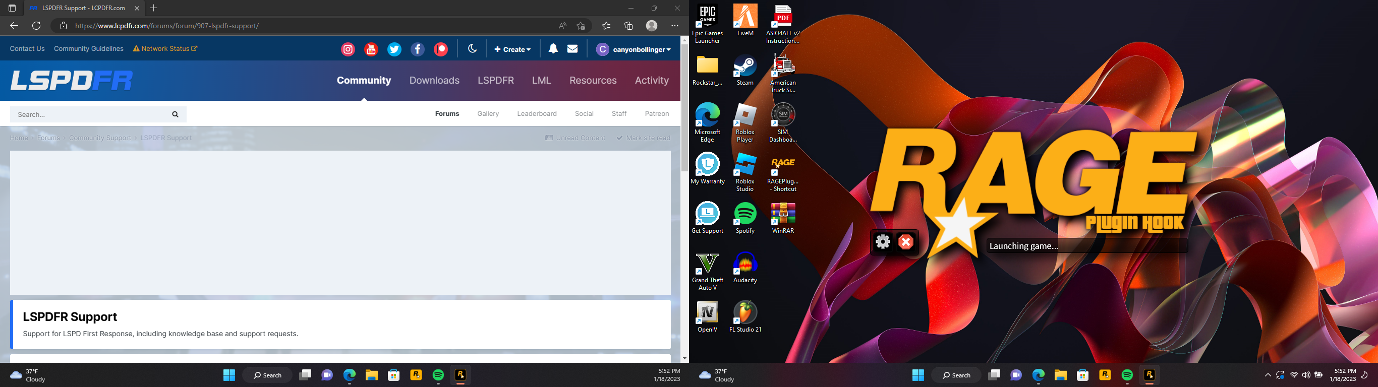Select the Steam desktop shortcut
This screenshot has width=1378, height=387.
click(x=745, y=70)
